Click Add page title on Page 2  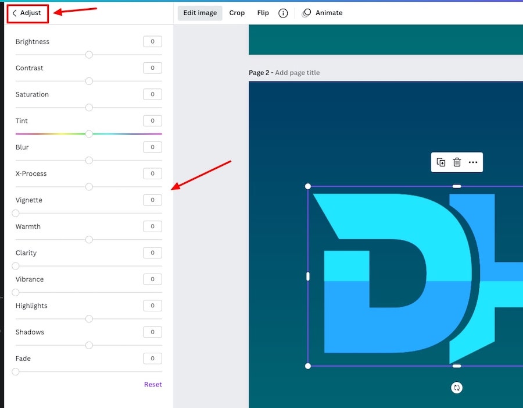[x=297, y=73]
